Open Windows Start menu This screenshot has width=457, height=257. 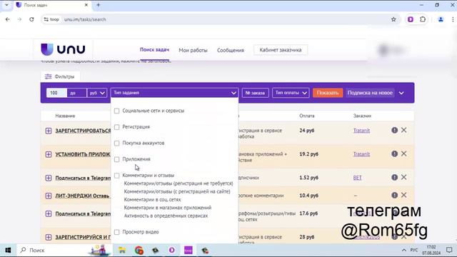click(8, 251)
